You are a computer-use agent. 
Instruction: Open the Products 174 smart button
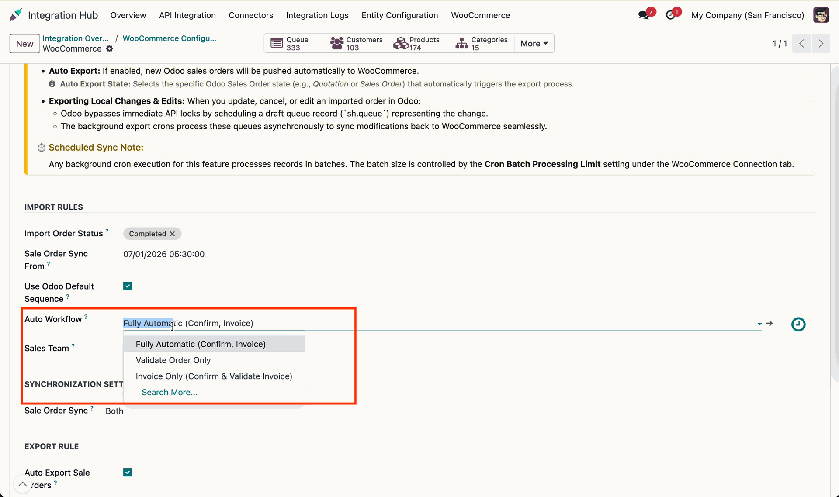pos(420,43)
